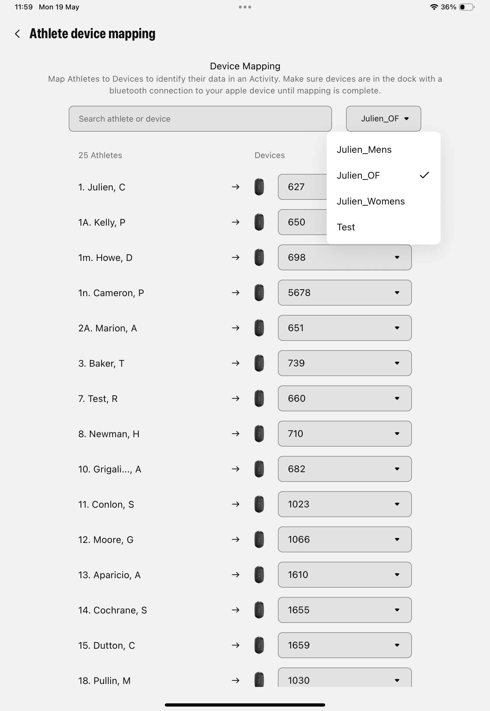Tap the home indicator bar at screen bottom
490x711 pixels.
(245, 704)
